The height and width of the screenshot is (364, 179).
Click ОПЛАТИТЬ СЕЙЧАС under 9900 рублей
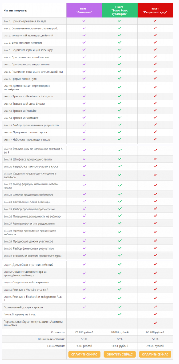(x=84, y=354)
